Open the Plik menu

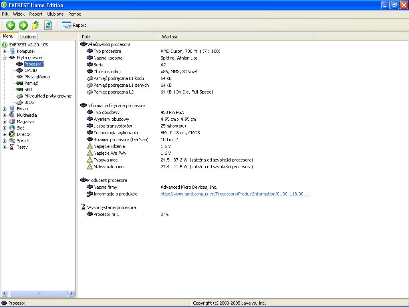(x=5, y=14)
